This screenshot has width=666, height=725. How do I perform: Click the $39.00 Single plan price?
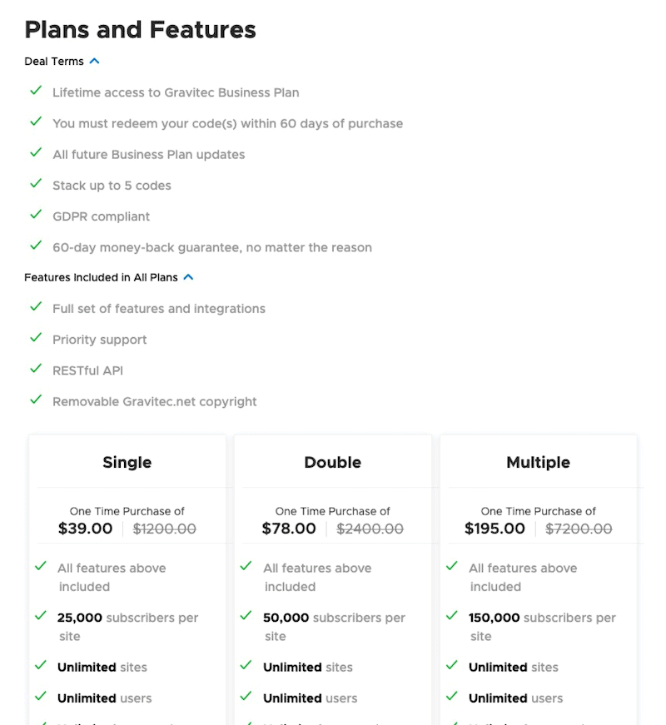[86, 529]
